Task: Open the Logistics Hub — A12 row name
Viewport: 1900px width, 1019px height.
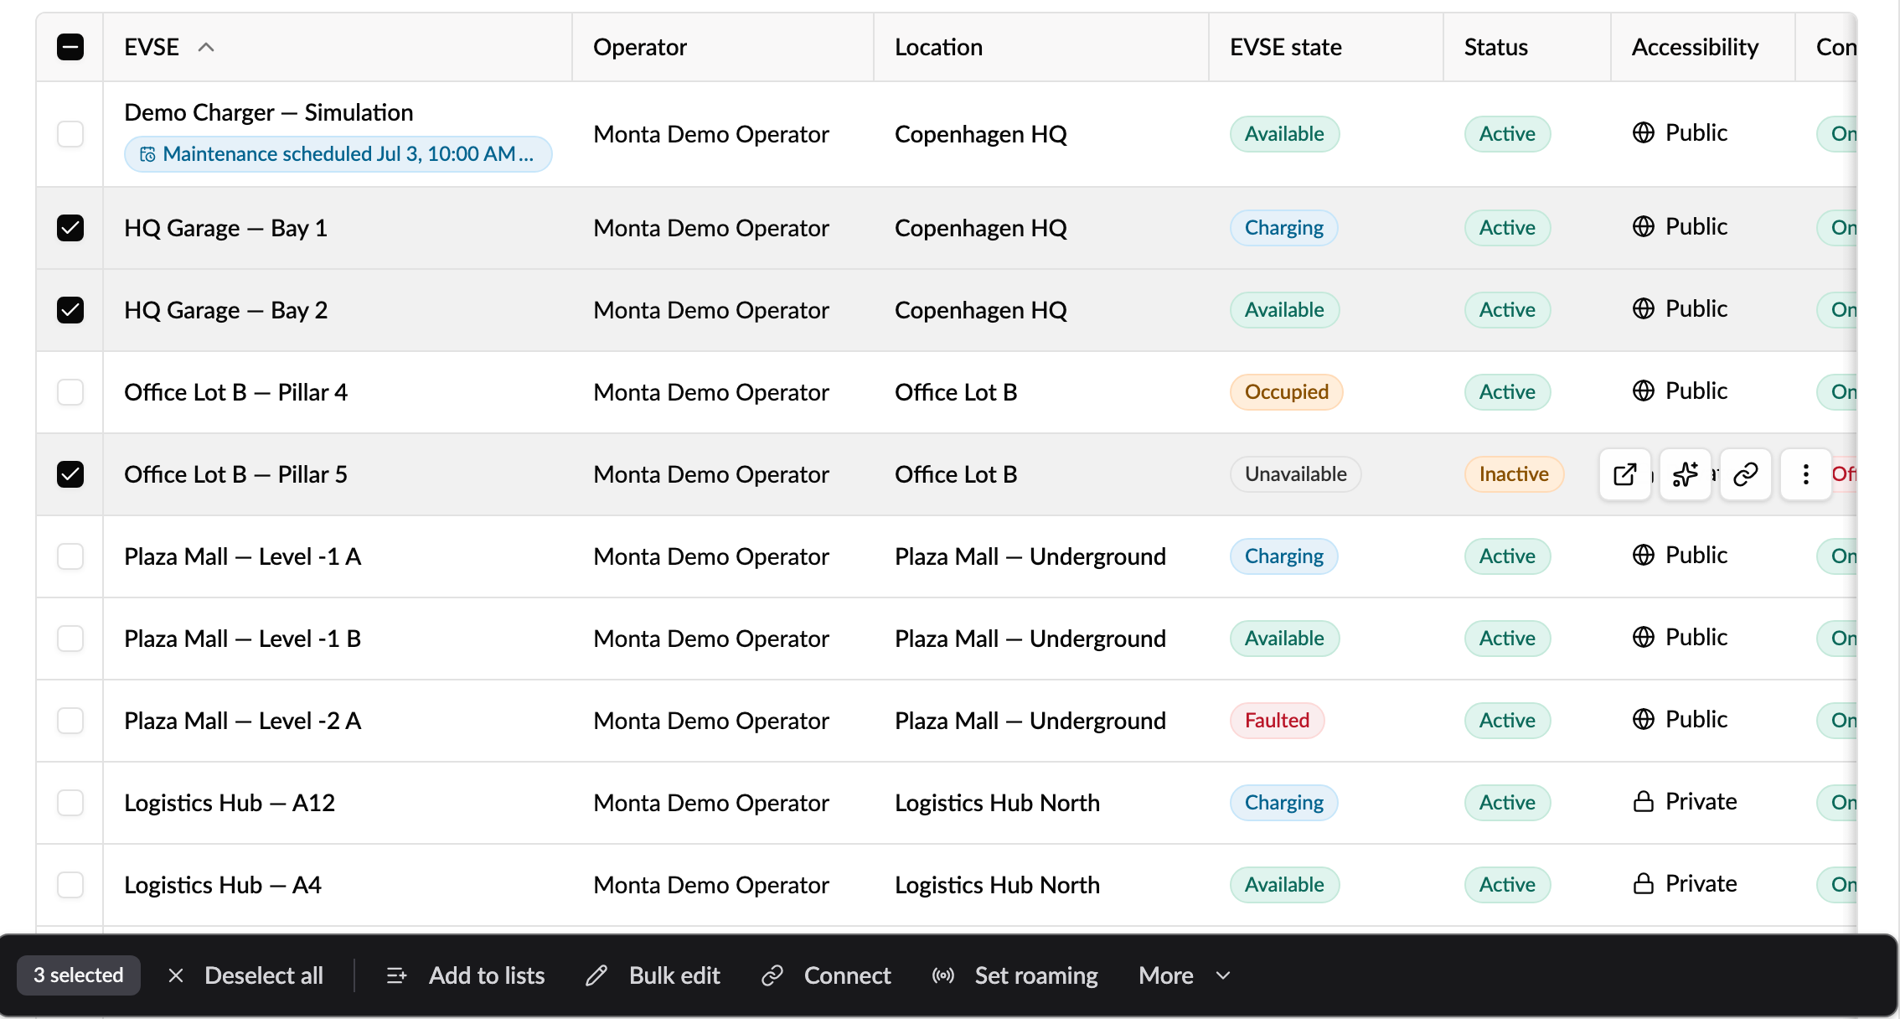Action: tap(230, 803)
